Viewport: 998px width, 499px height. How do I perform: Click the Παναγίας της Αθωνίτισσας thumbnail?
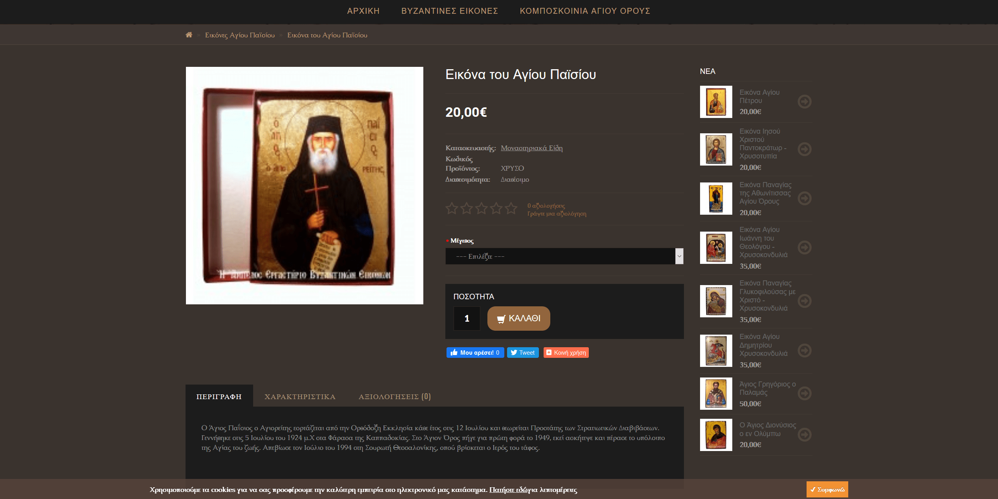(716, 199)
